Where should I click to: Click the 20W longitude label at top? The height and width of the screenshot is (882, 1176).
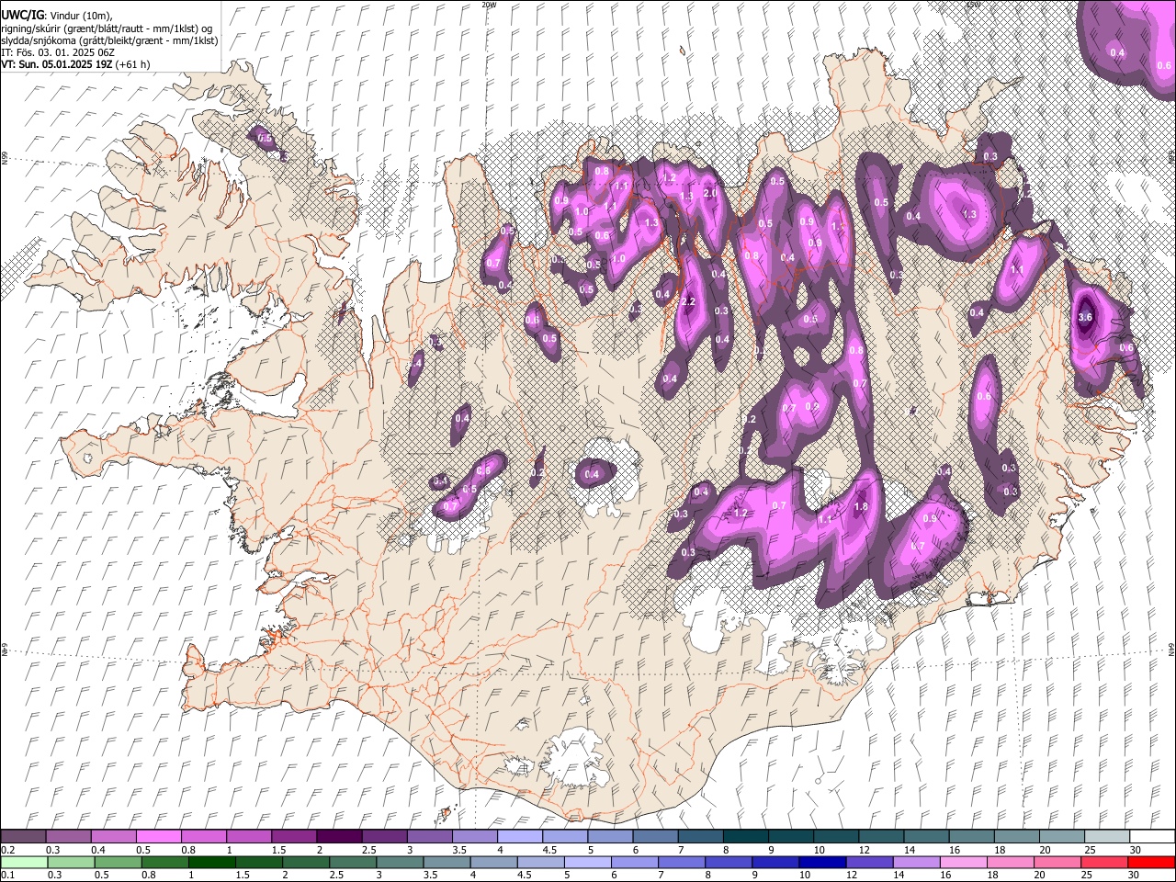[x=489, y=5]
